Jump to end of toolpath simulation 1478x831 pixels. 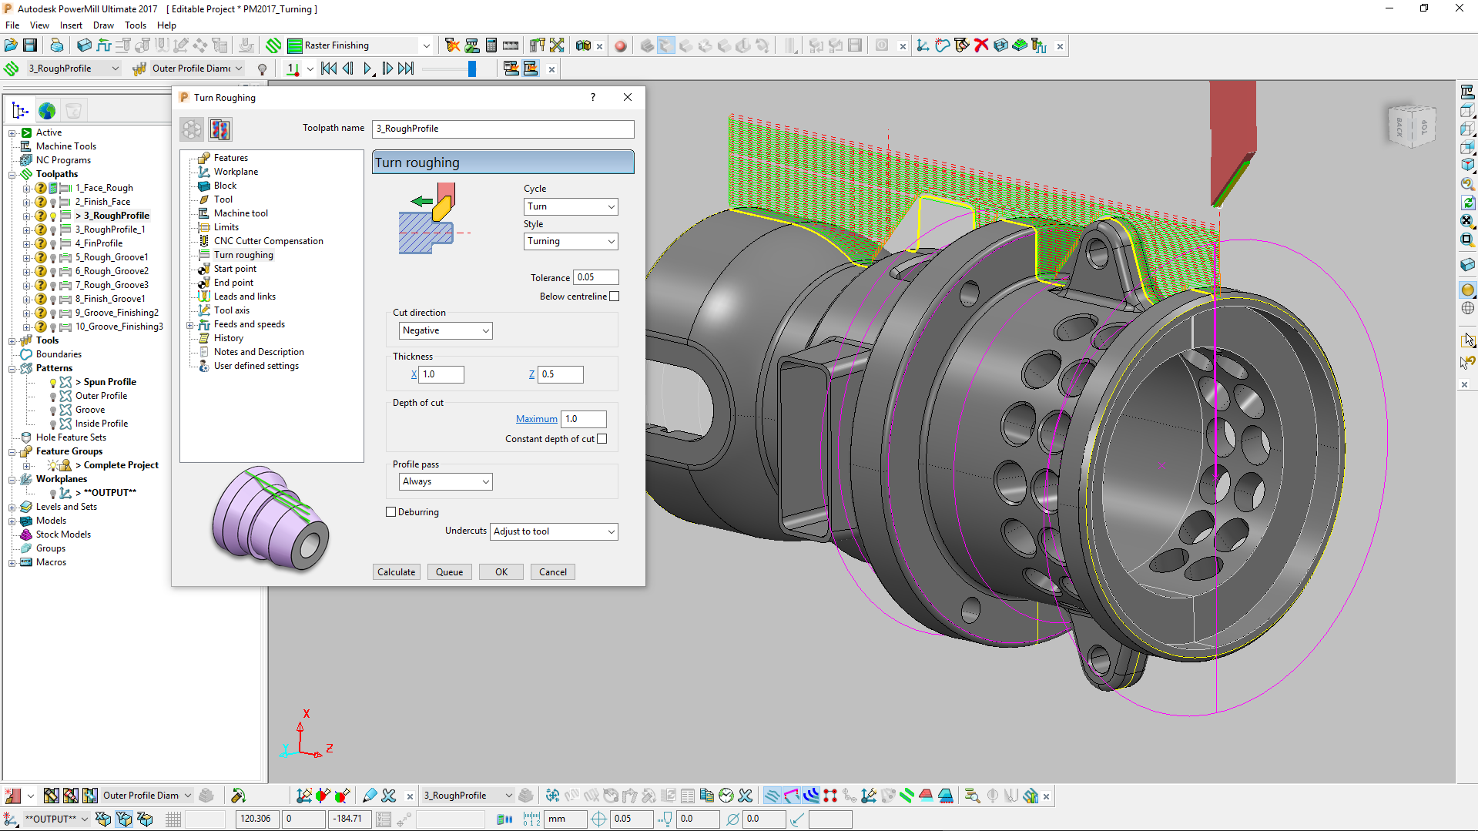(406, 69)
